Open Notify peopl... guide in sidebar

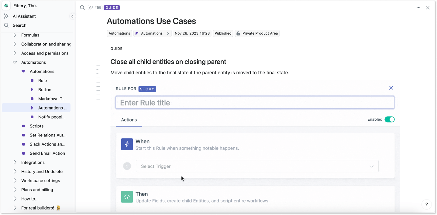tap(52, 117)
